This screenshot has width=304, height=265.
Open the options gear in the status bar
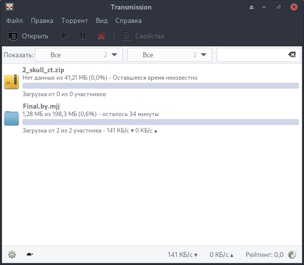click(x=12, y=255)
